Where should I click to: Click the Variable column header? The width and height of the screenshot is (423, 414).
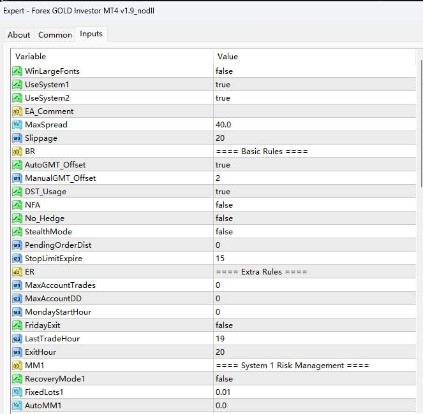pos(108,57)
